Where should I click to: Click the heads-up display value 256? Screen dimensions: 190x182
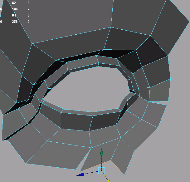tap(15, 22)
